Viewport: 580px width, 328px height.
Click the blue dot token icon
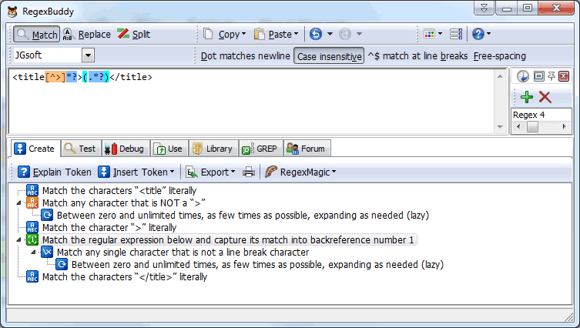pos(47,253)
